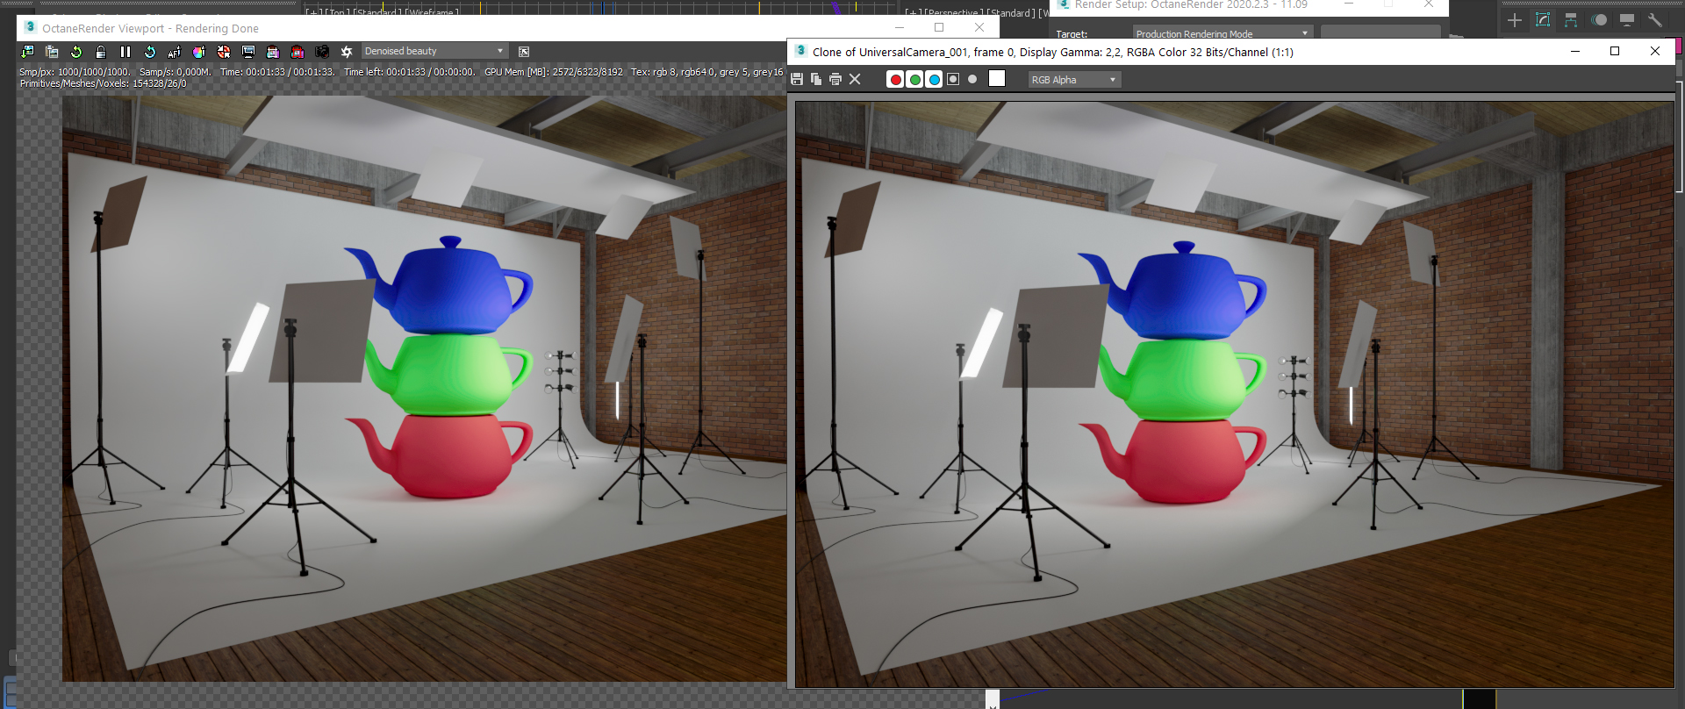Toggle the monochrome display circle

pos(972,79)
